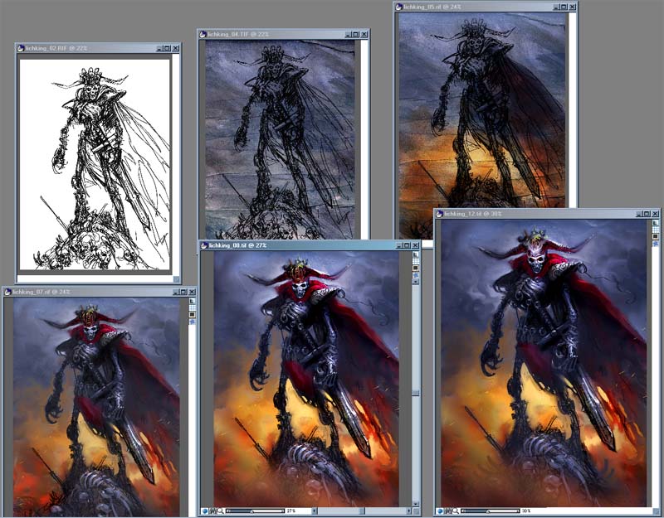
Task: Click the left scroll arrow in lichking_08
Action: (x=314, y=511)
